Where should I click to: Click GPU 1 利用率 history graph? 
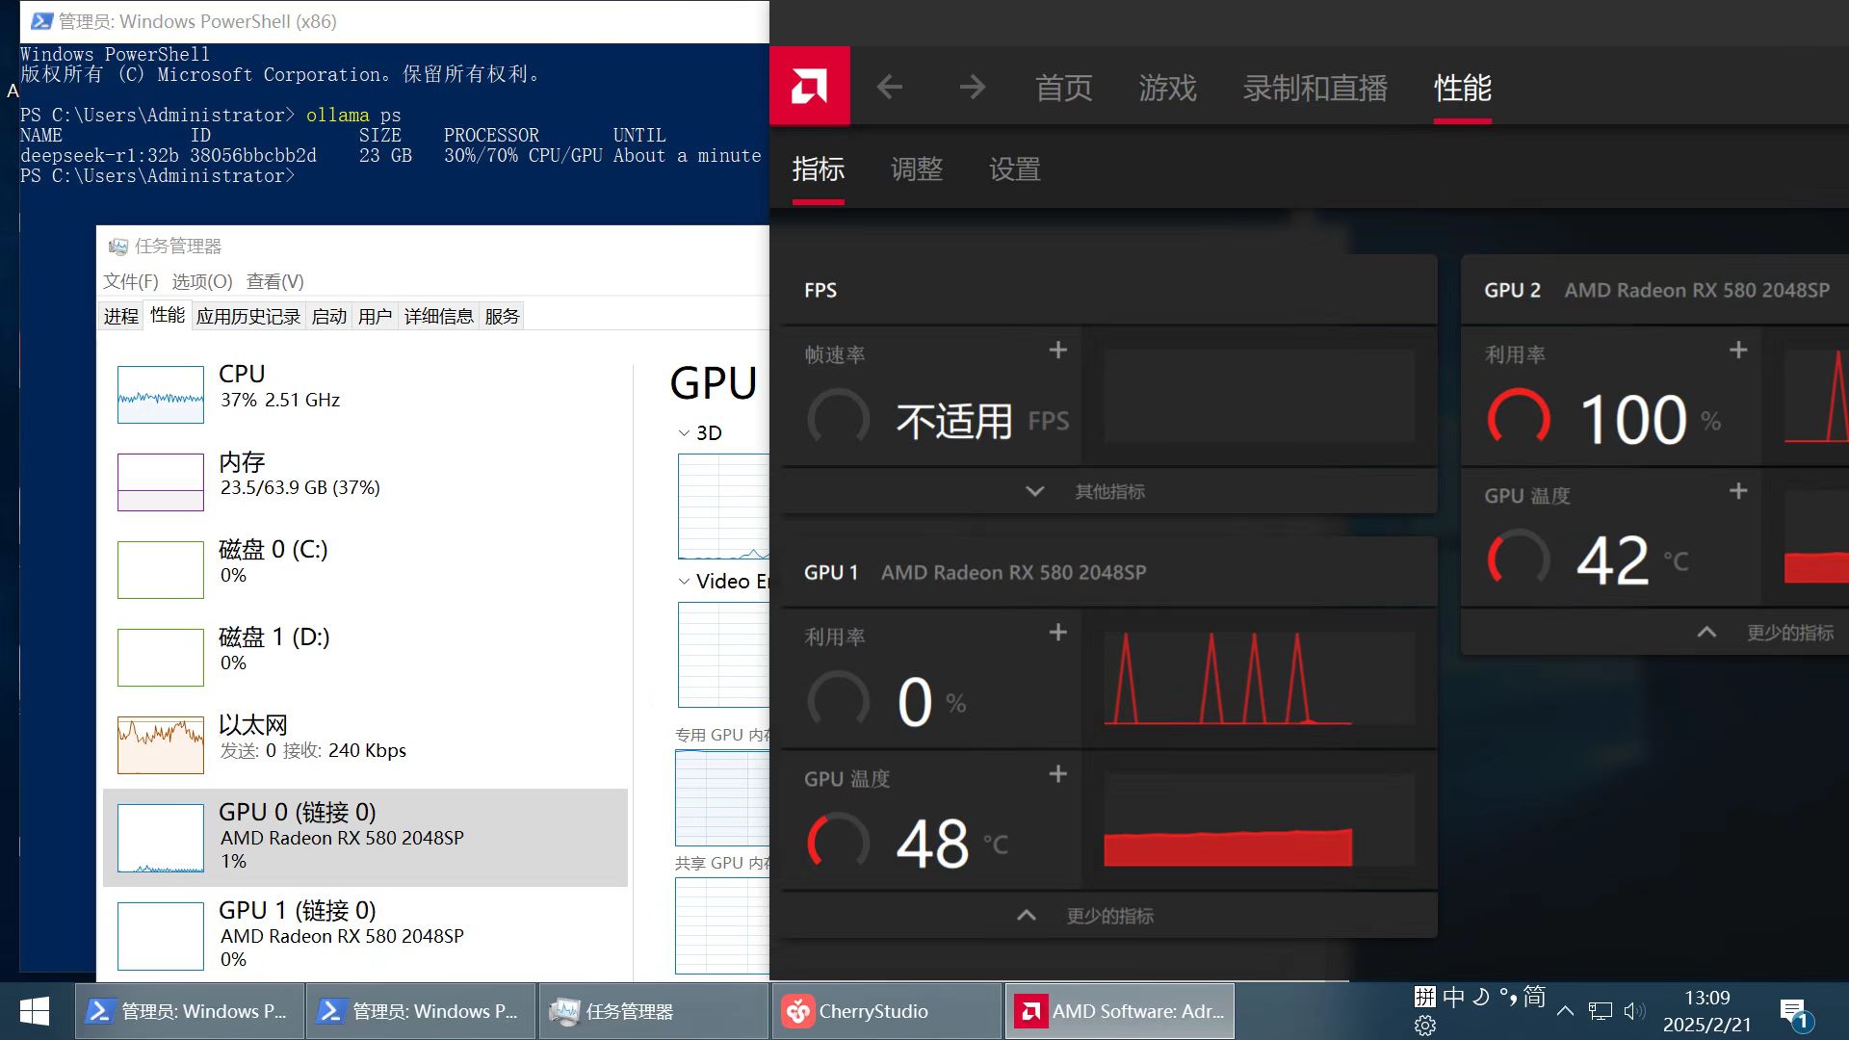click(x=1260, y=678)
